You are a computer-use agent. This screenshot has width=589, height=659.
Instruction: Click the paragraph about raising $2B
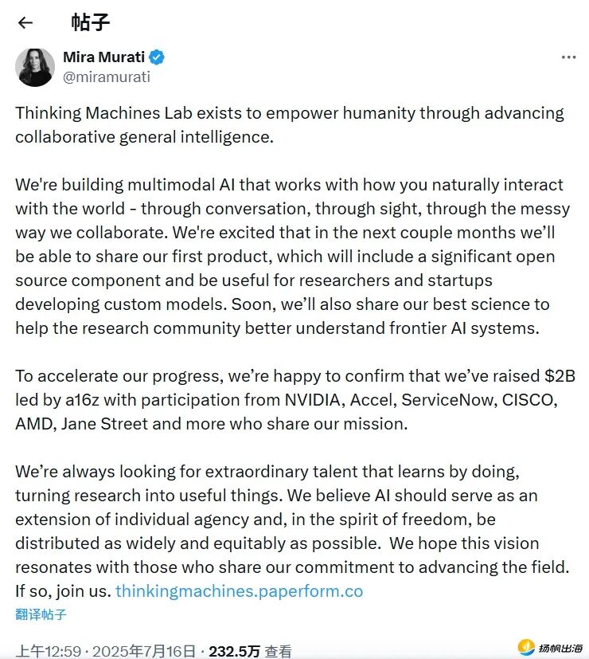click(x=293, y=400)
